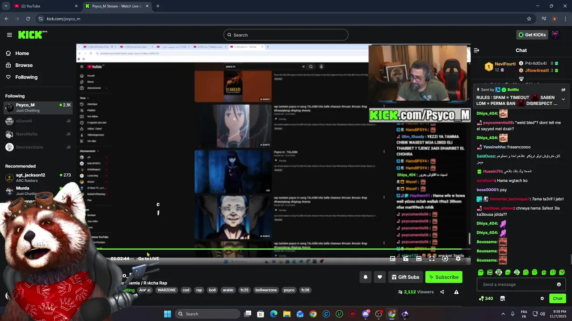The image size is (572, 321).
Task: Toggle mini player on the stream
Action: pos(392,259)
